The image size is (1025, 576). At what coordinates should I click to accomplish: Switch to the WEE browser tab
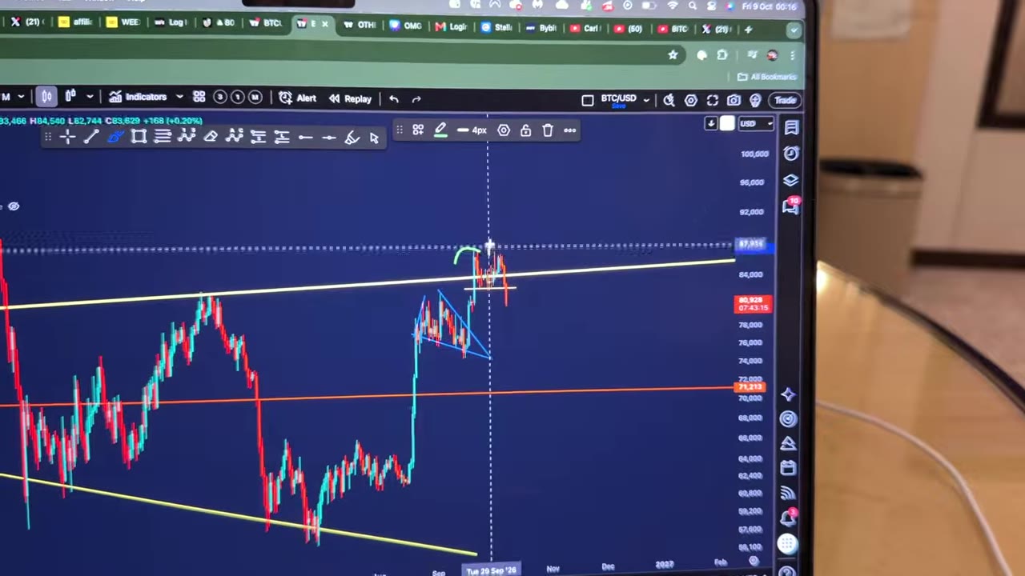click(x=123, y=22)
